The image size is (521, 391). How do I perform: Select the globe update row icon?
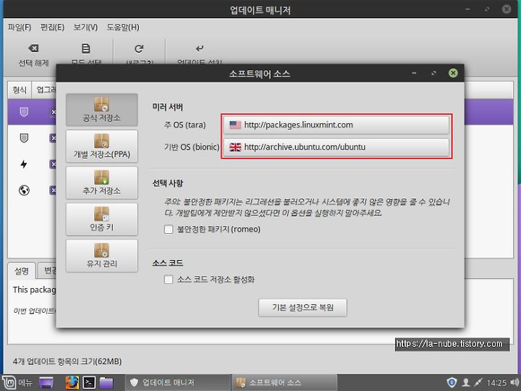24,190
